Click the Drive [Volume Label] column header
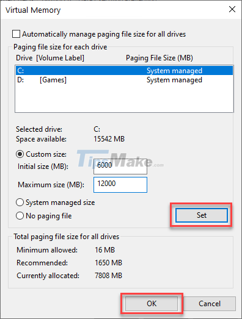This screenshot has height=319, width=242. click(x=50, y=58)
